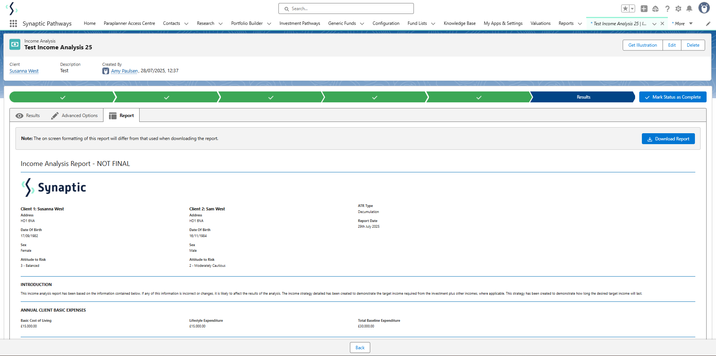Open Paraplanner Access Centre
Screen dimensions: 716x356
click(x=129, y=23)
